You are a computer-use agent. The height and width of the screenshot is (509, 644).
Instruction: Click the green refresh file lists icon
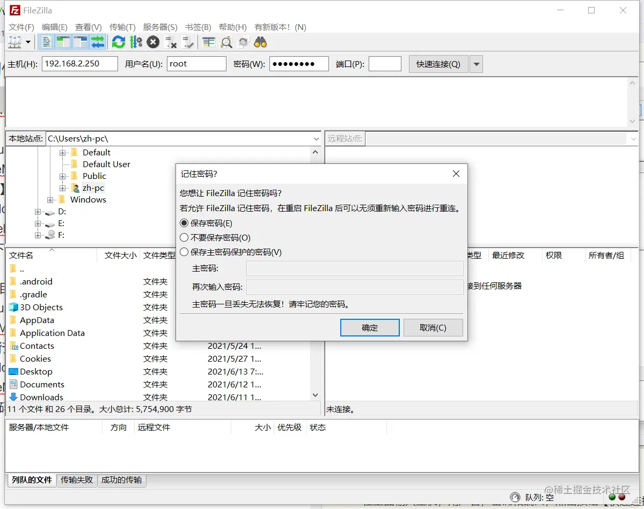119,42
